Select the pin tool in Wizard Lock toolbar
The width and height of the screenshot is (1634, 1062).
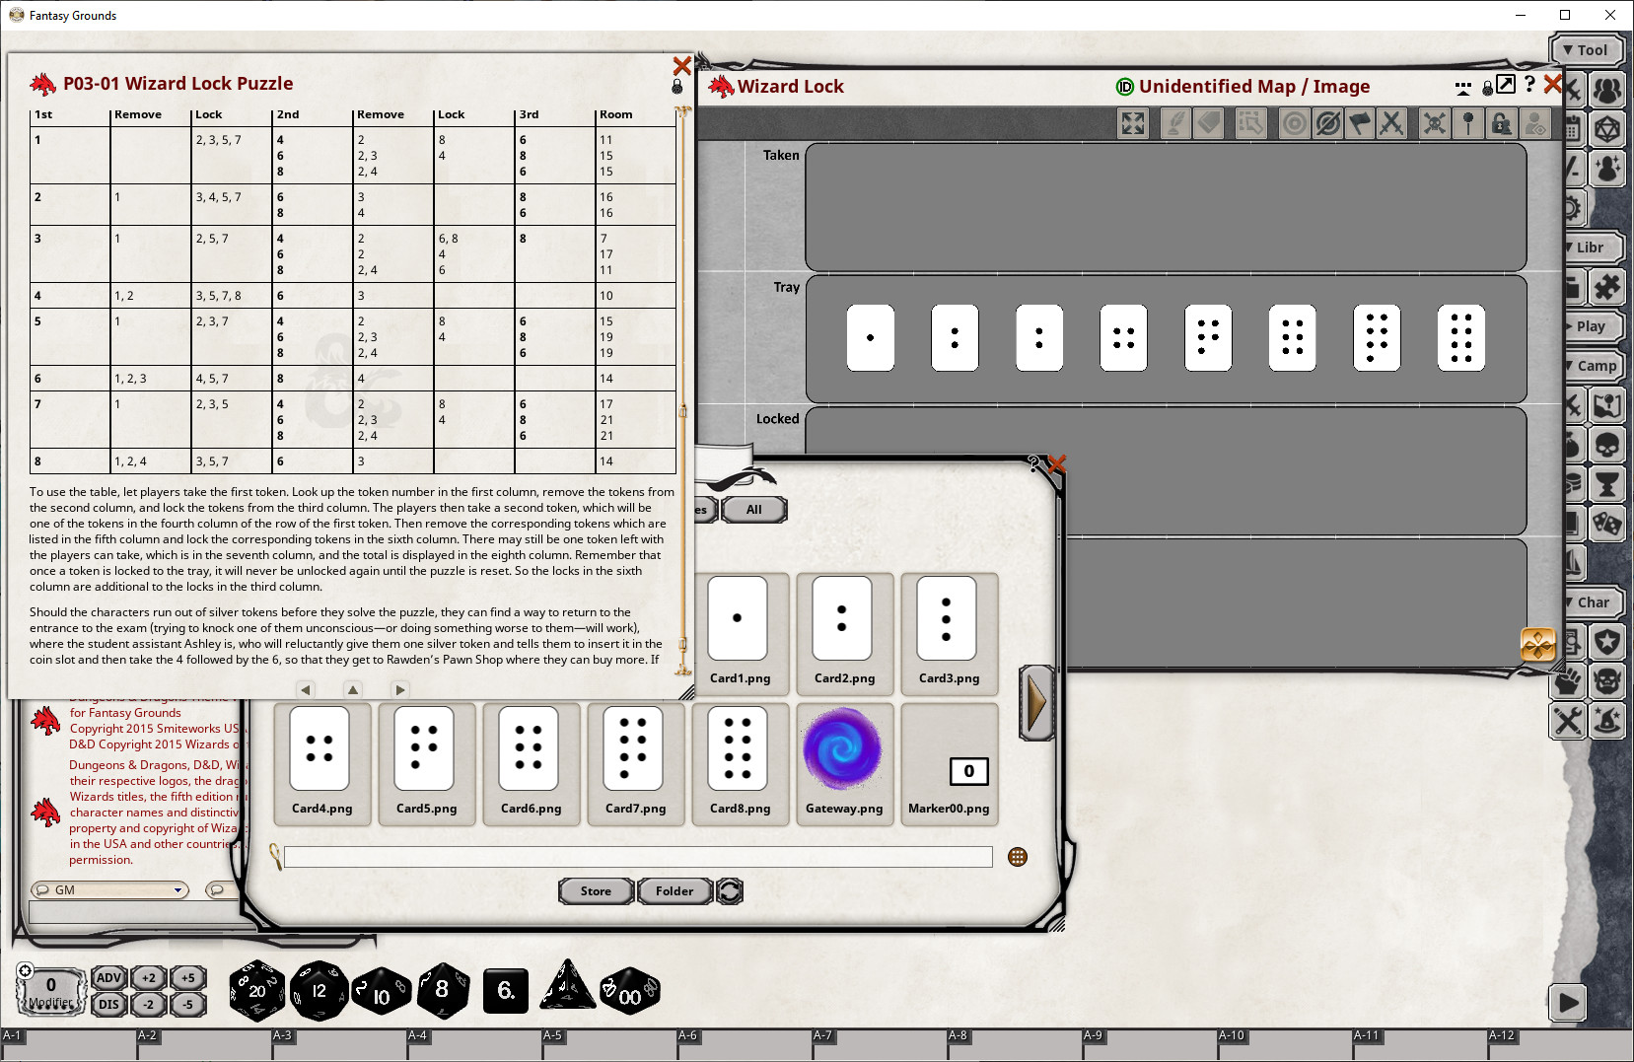click(x=1467, y=123)
